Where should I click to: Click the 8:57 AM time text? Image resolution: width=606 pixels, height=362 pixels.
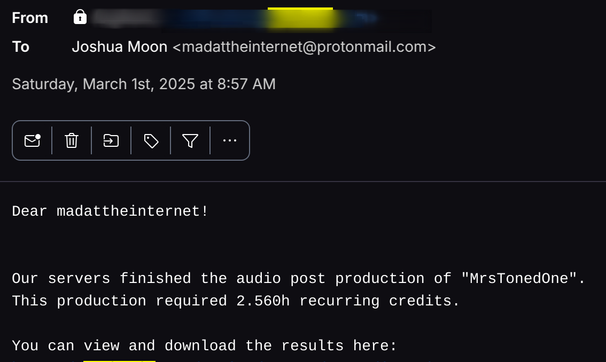[x=246, y=84]
